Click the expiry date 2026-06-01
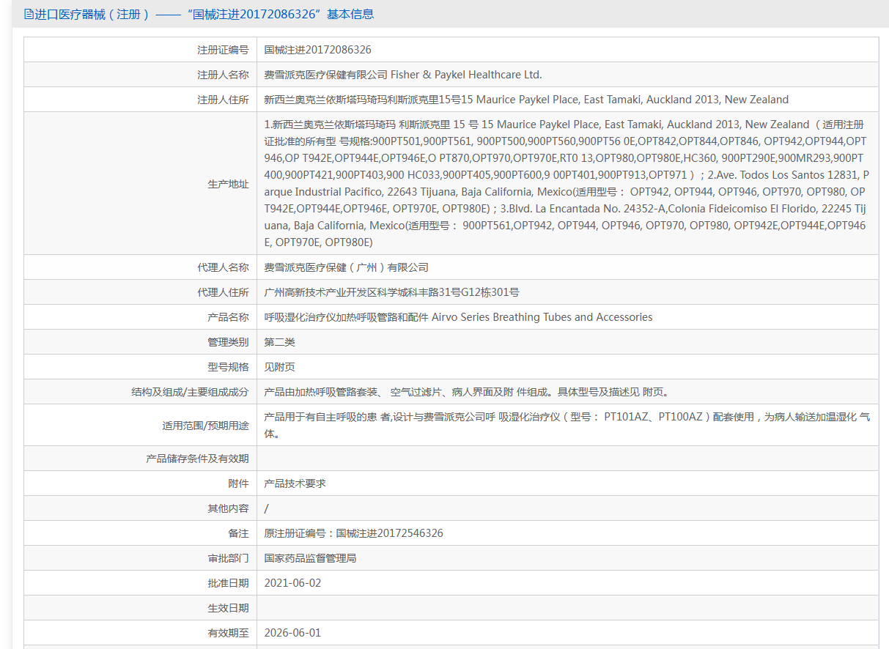The image size is (889, 649). pyautogui.click(x=292, y=633)
